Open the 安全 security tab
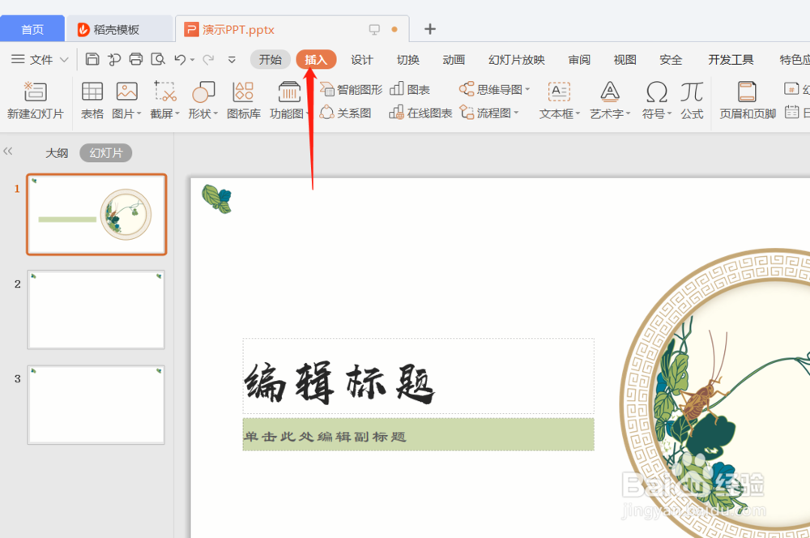 [671, 59]
